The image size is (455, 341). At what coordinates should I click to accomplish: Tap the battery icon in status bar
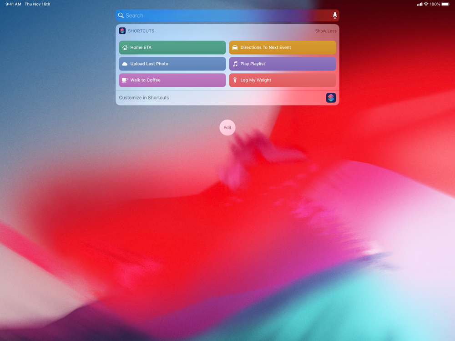445,4
